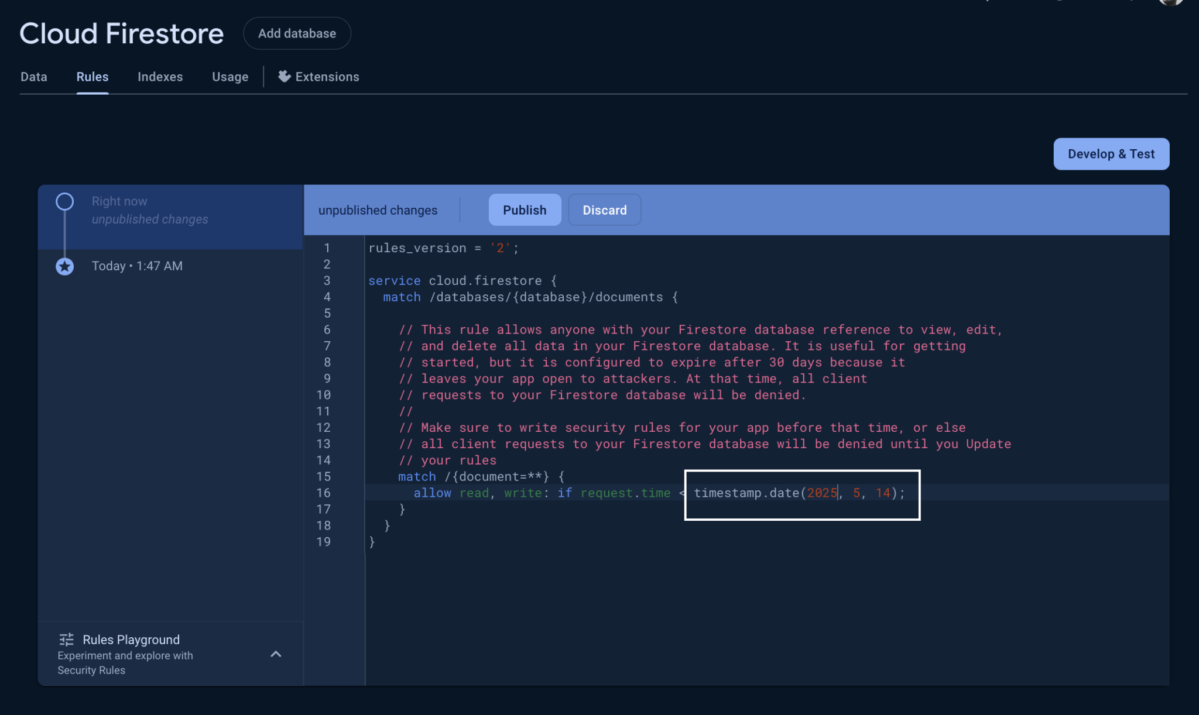Open the Indexes tab
Viewport: 1199px width, 715px height.
click(160, 76)
